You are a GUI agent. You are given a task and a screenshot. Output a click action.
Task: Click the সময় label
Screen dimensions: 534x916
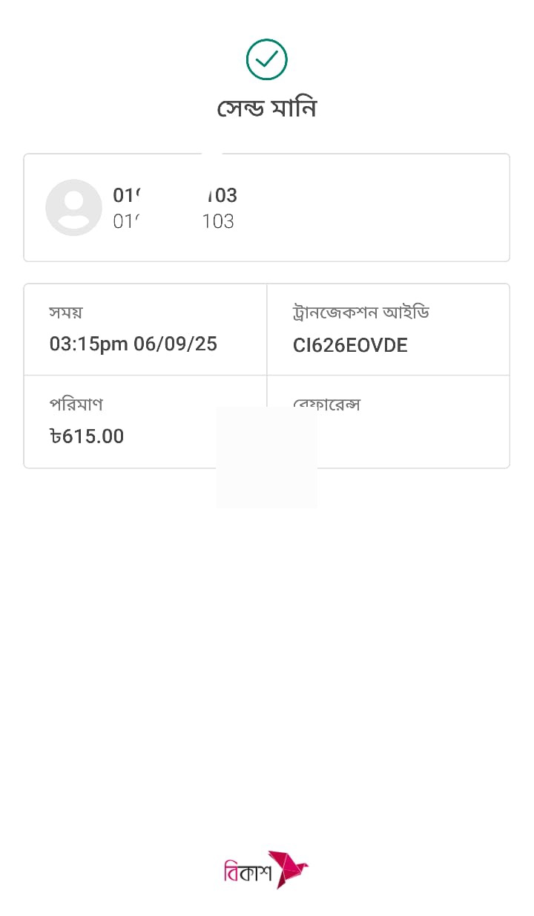[65, 313]
